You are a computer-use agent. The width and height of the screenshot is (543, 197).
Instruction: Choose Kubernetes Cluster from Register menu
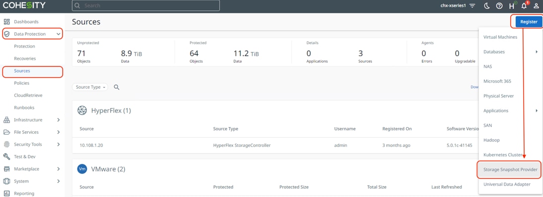[x=503, y=155]
